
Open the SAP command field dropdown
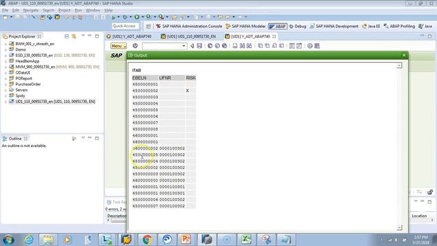(x=184, y=46)
